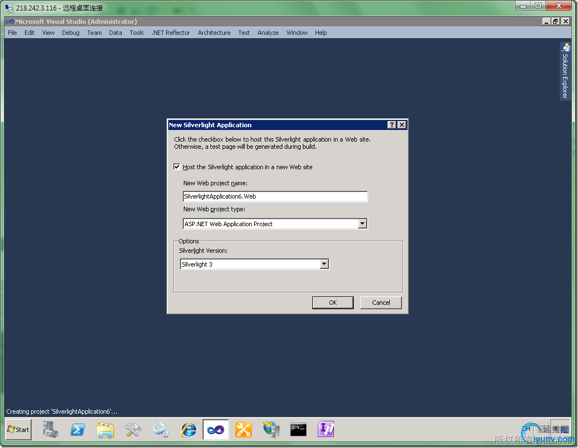578x448 pixels.
Task: Click the hammer and wrench tools taskbar icon
Action: coord(133,430)
